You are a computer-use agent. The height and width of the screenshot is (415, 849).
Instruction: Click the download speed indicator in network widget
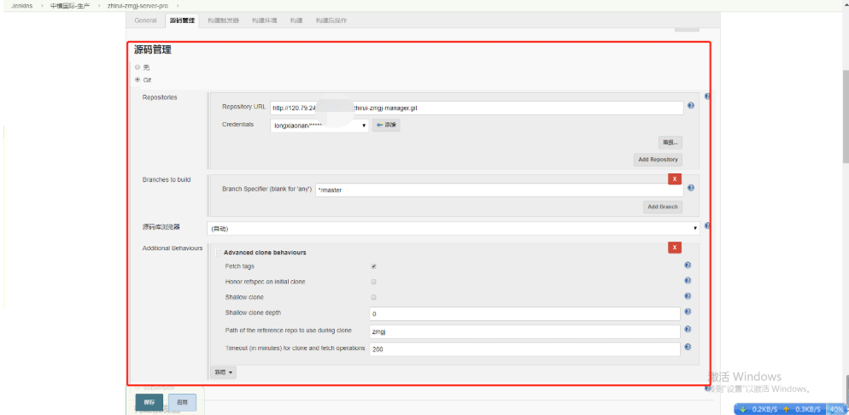[761, 409]
